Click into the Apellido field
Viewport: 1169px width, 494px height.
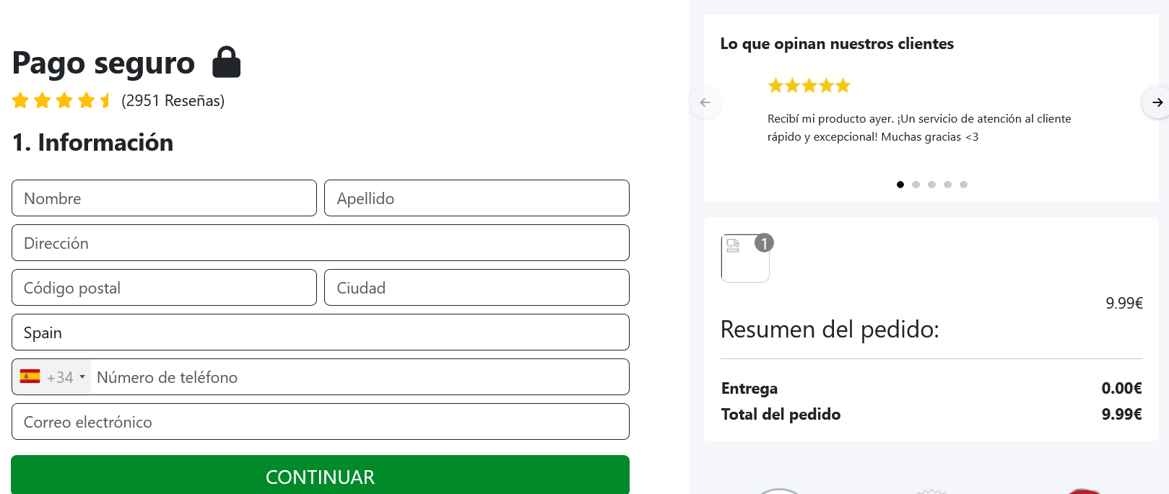point(477,198)
